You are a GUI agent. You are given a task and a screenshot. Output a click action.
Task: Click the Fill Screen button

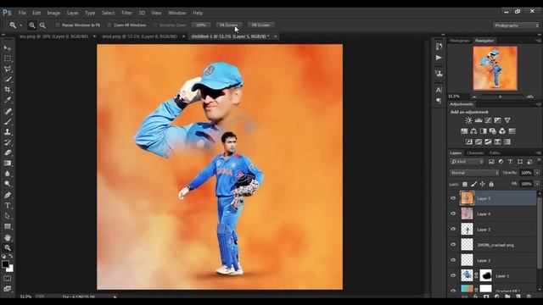(260, 25)
